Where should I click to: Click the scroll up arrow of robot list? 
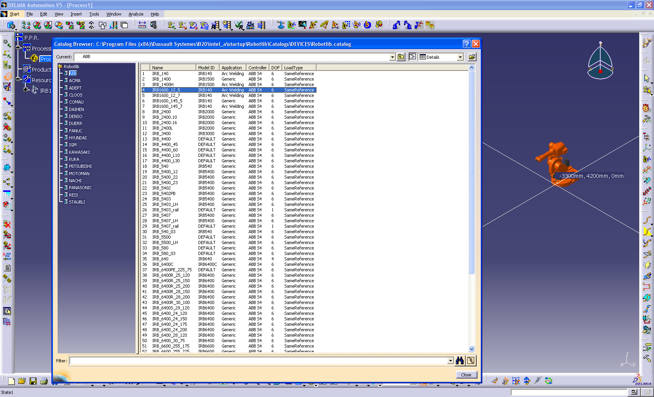472,68
